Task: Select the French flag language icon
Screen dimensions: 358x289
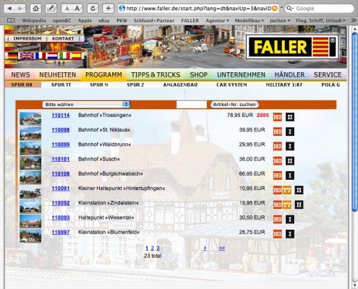Action: click(40, 56)
